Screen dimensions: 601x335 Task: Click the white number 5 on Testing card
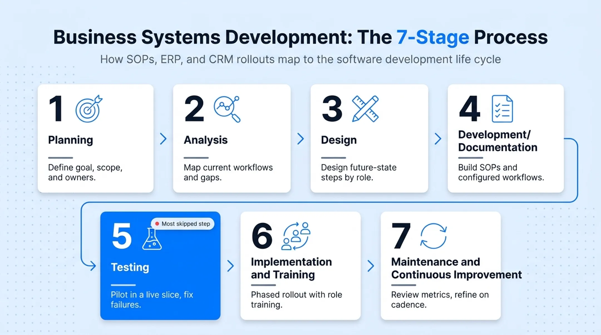(x=122, y=236)
